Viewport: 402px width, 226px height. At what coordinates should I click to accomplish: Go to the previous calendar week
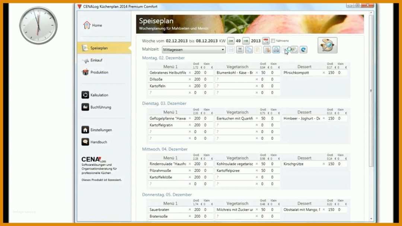[x=231, y=41]
